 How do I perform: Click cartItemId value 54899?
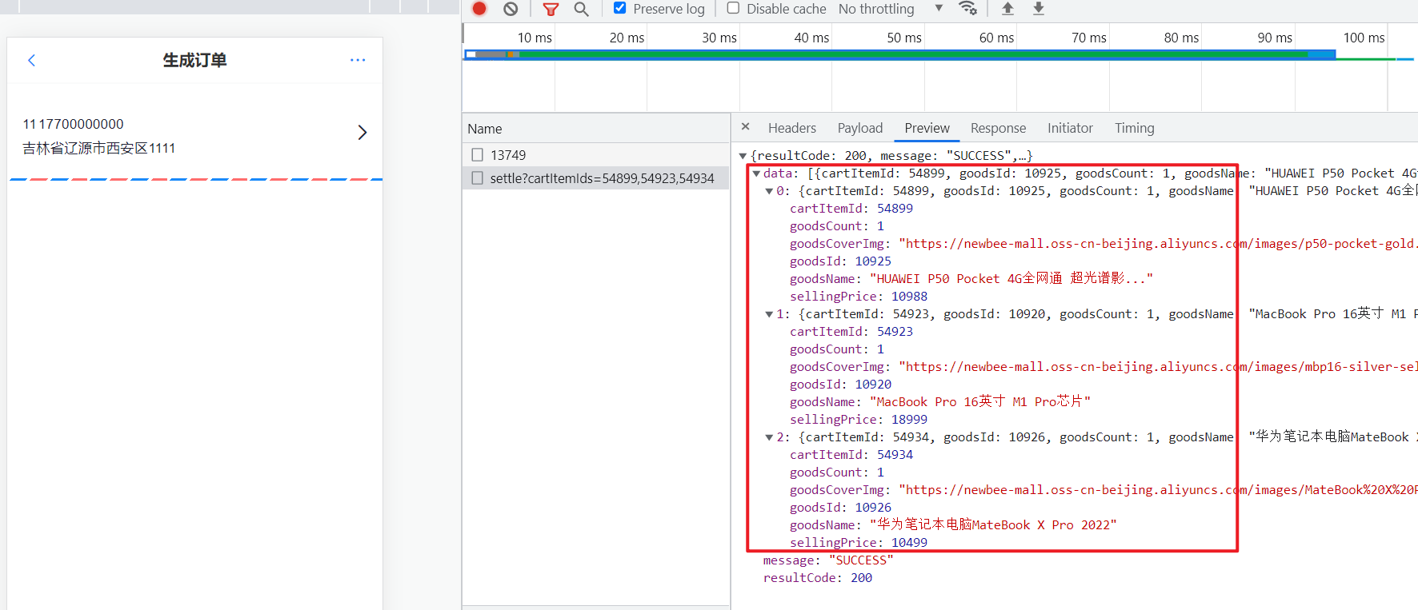point(895,209)
